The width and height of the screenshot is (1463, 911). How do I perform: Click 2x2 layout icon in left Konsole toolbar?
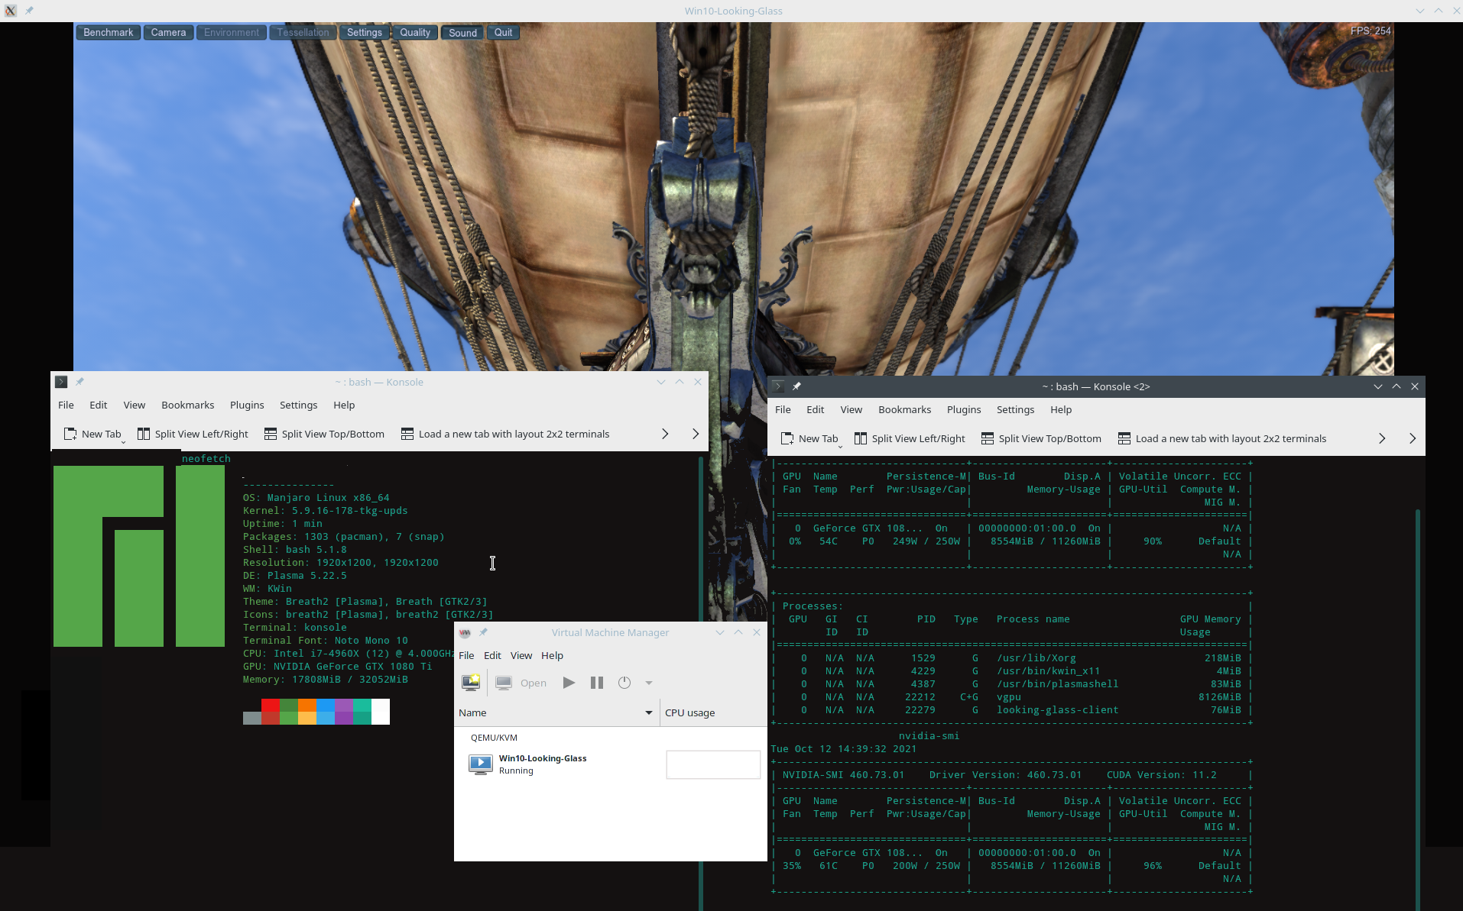point(407,434)
